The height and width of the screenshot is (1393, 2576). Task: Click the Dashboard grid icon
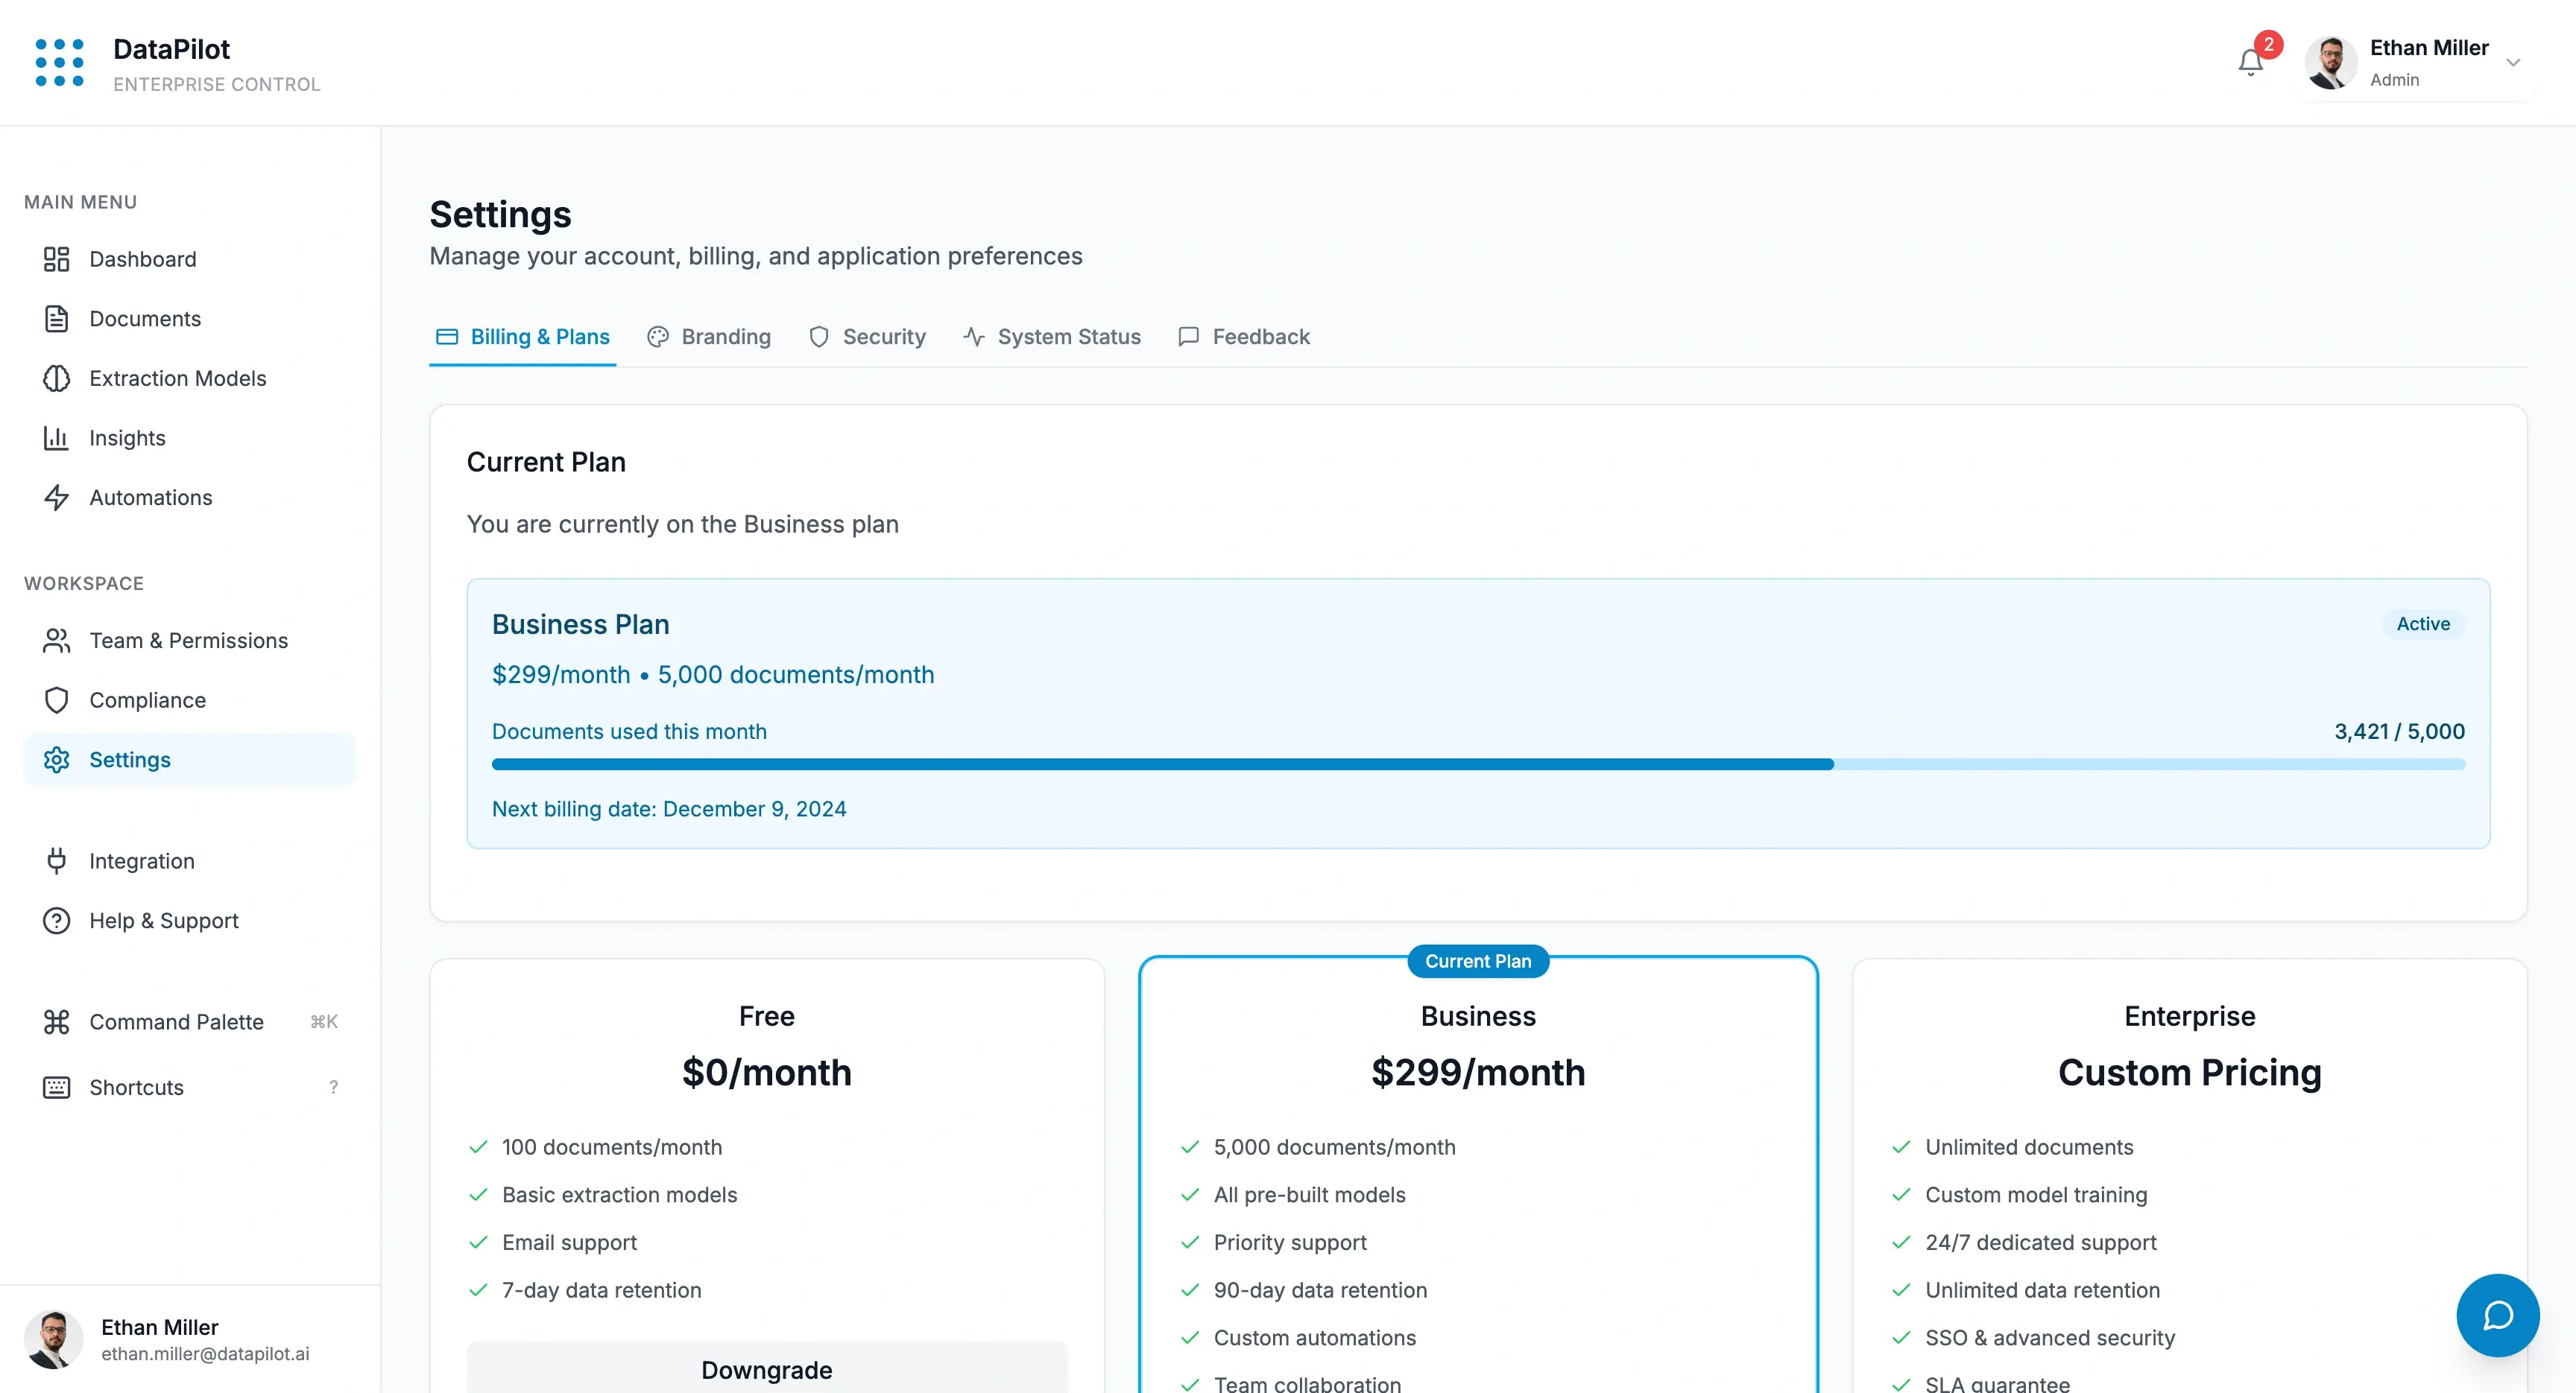click(x=56, y=258)
